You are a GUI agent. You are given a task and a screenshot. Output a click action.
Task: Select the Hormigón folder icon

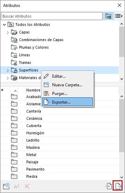(x=14, y=133)
